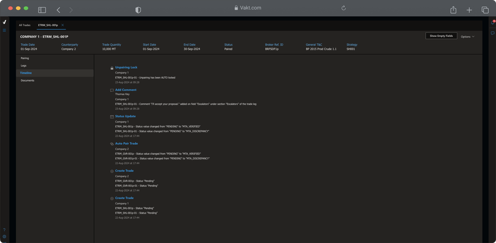Open the left sidebar list menu icon
This screenshot has width=496, height=243.
4,31
